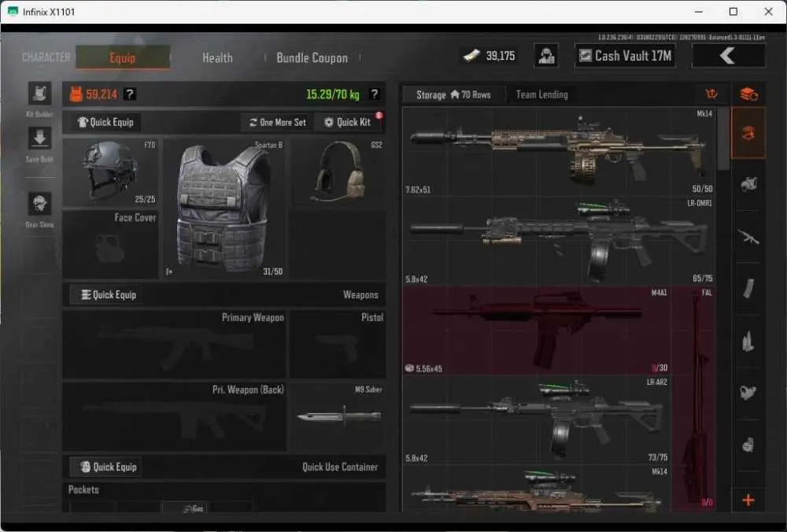Click the Cash Vault 17M button
Image resolution: width=787 pixels, height=532 pixels.
pos(625,56)
